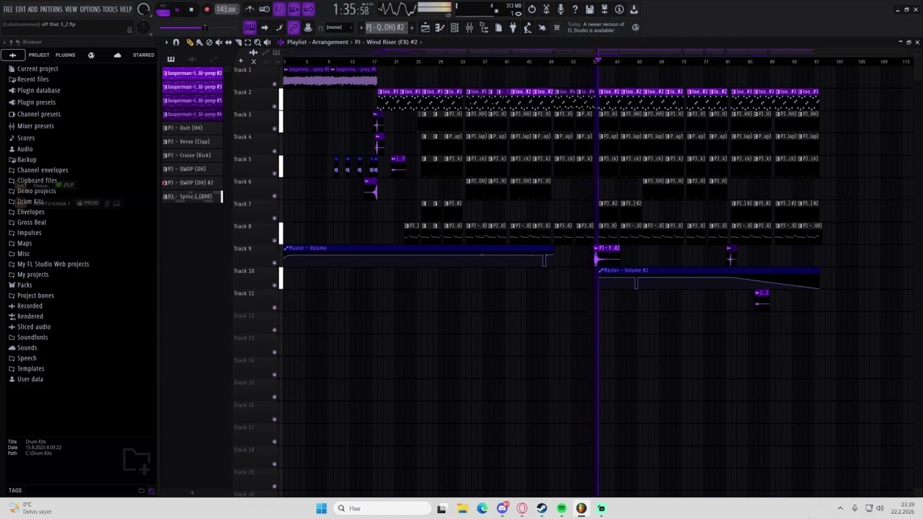Viewport: 923px width, 519px height.
Task: Toggle the countdown before recording
Action: pyautogui.click(x=279, y=9)
